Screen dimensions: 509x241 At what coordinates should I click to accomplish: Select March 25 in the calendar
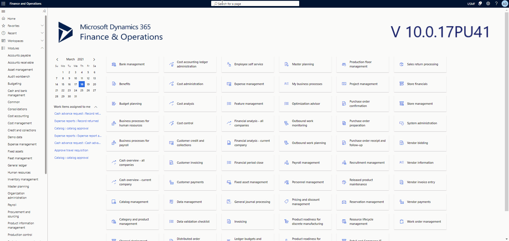coord(82,90)
